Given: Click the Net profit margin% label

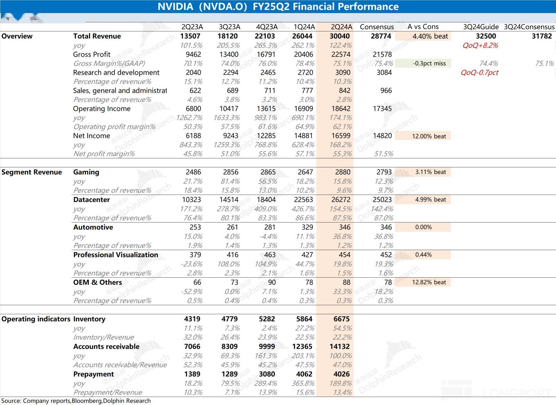Looking at the screenshot, I should (104, 154).
